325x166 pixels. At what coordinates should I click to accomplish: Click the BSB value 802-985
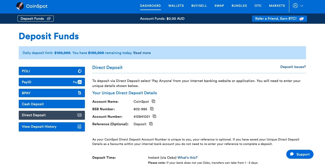point(140,109)
